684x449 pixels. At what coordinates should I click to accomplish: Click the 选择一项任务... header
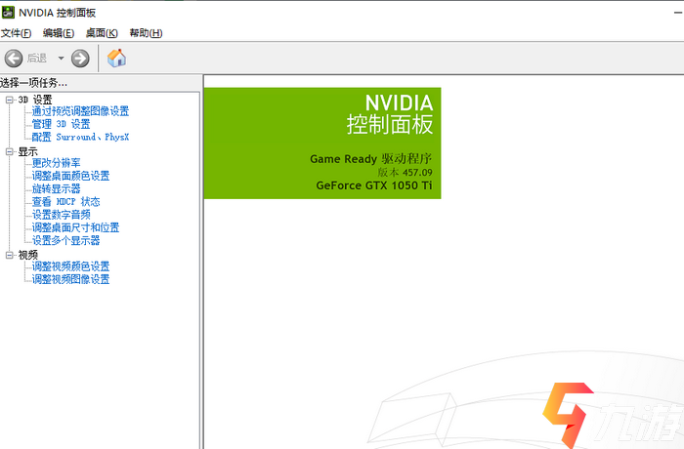tap(33, 82)
